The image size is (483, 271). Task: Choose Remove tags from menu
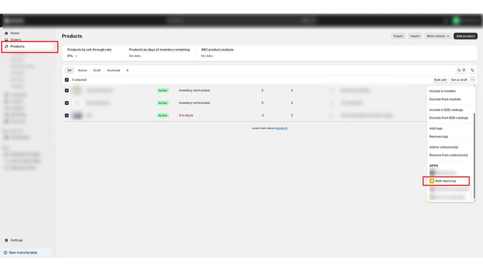439,137
